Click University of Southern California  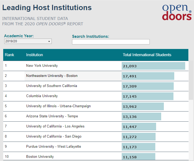(52, 86)
